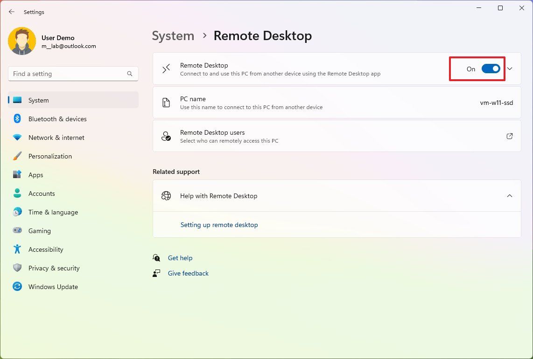The height and width of the screenshot is (359, 533).
Task: Expand the Remote Desktop options chevron
Action: (510, 68)
